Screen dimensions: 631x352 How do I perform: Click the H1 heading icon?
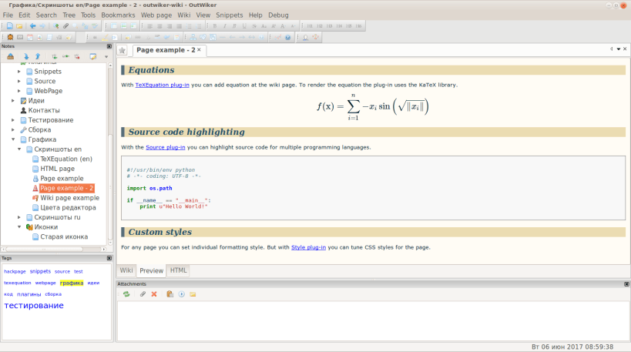[x=310, y=26]
